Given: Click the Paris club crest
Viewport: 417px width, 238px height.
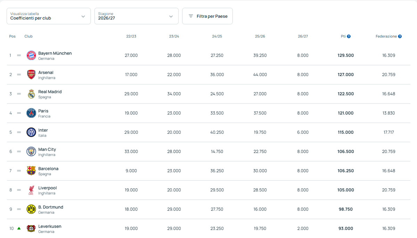Looking at the screenshot, I should point(31,113).
